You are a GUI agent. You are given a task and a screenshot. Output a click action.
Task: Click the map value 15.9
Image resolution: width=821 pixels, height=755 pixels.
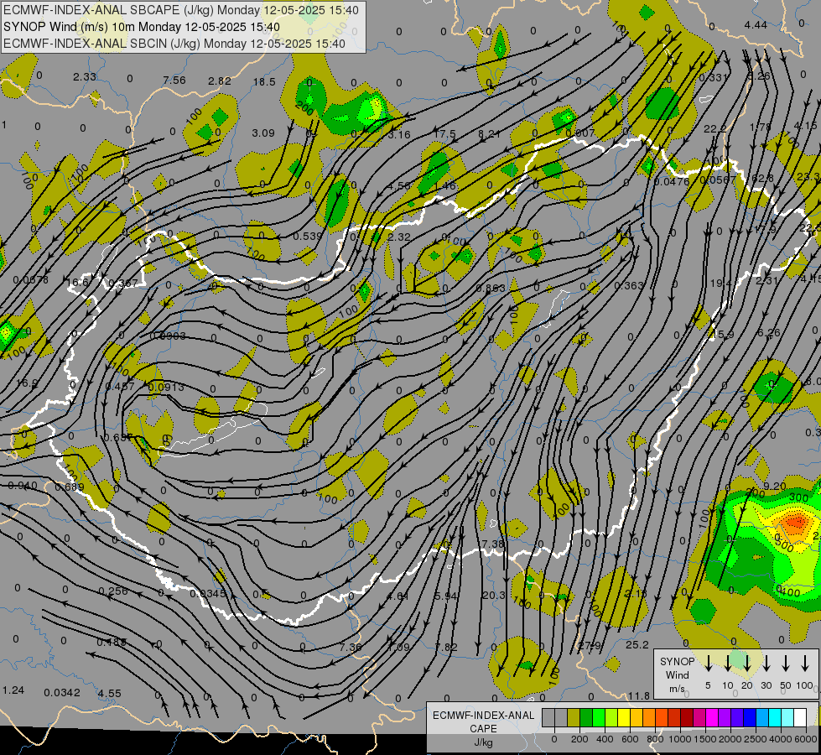pos(724,334)
